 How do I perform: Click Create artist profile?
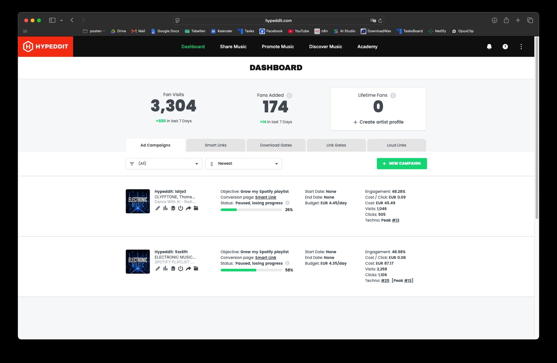(378, 122)
